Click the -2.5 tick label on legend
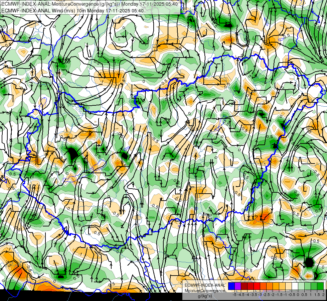 pyautogui.click(x=267, y=295)
